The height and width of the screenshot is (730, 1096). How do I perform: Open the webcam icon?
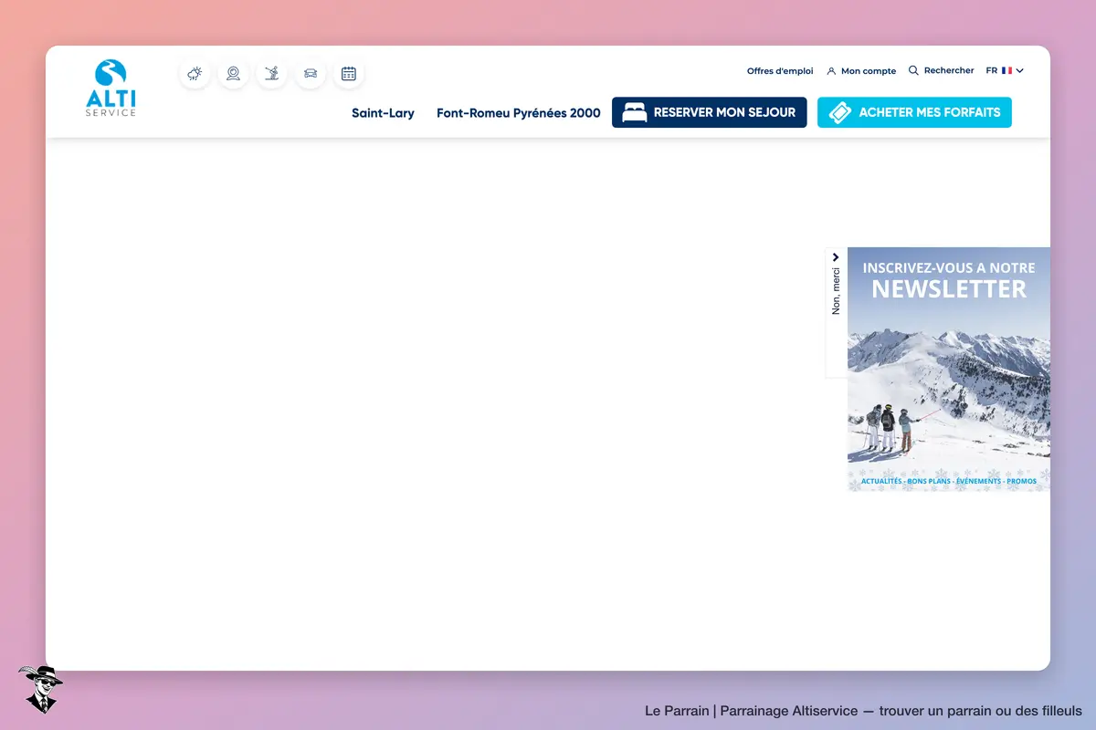pos(233,74)
